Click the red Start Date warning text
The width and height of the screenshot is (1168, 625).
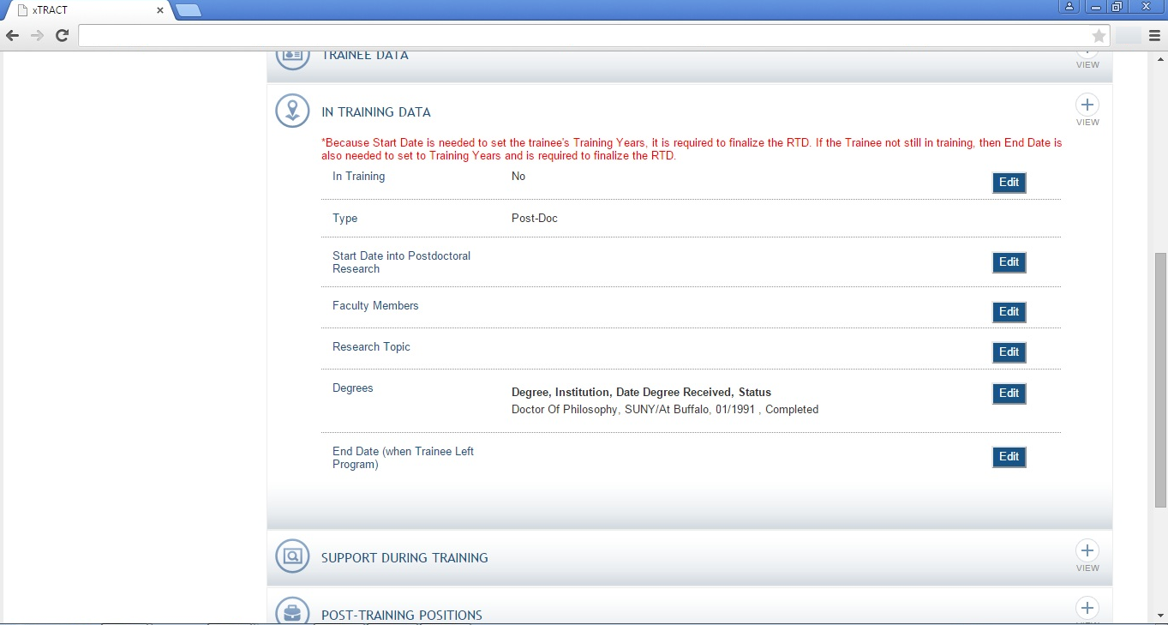[692, 149]
